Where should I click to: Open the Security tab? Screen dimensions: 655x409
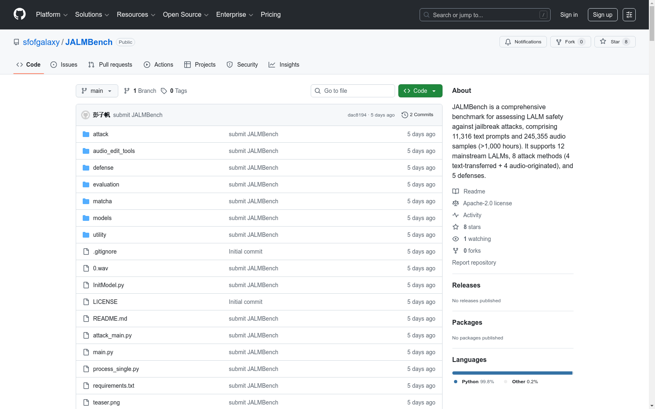click(x=242, y=65)
